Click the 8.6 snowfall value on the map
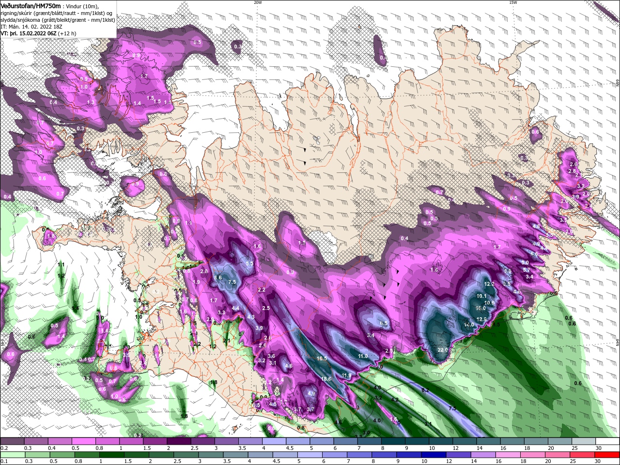The height and width of the screenshot is (465, 620). [218, 278]
